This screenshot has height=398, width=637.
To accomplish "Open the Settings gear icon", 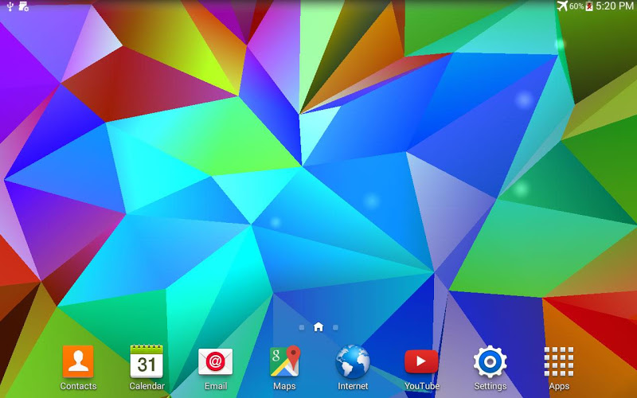I will 490,361.
